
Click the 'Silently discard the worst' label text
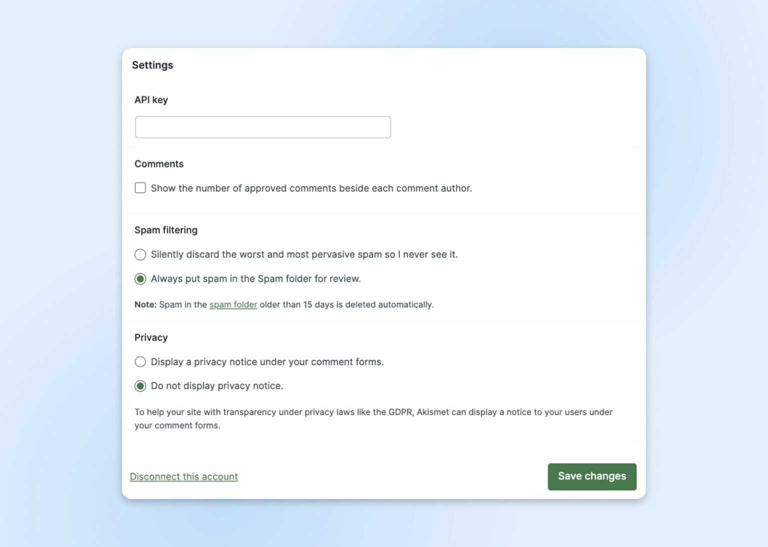pos(304,254)
